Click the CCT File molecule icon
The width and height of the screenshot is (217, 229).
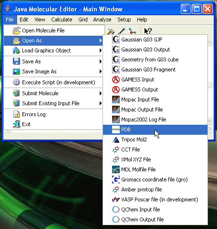(x=116, y=149)
